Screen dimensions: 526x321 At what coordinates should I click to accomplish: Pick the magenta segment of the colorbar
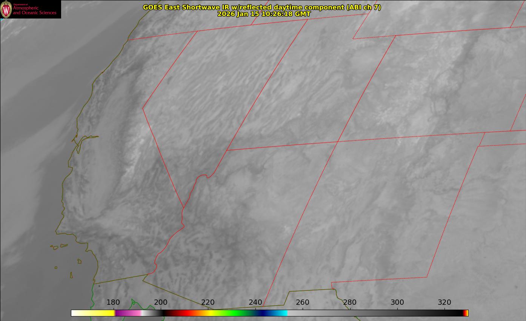[126, 313]
